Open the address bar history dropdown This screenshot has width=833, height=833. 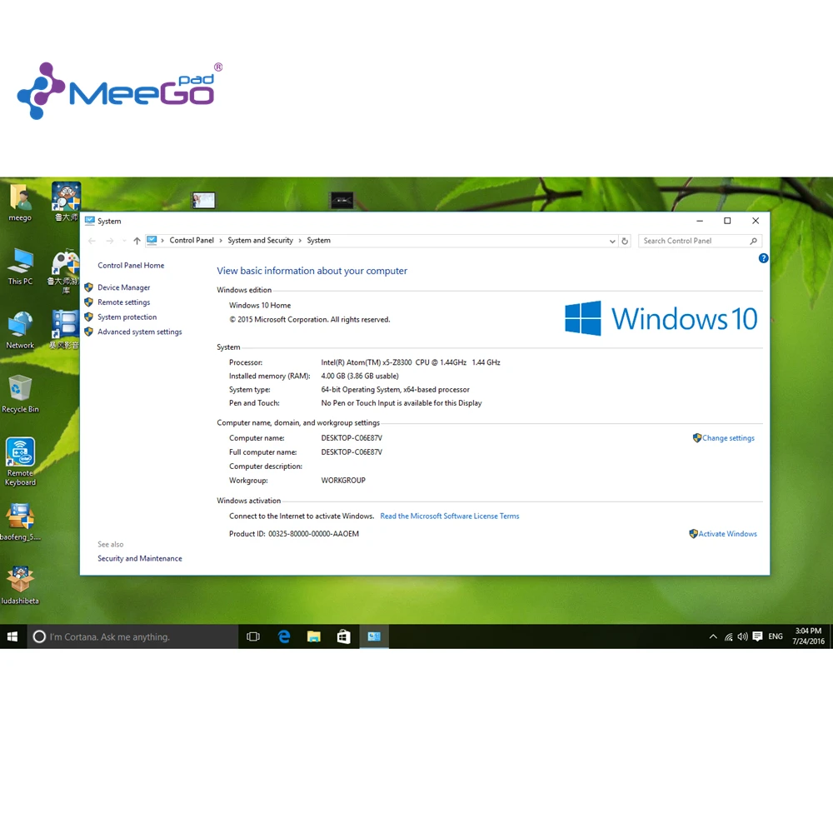(612, 242)
